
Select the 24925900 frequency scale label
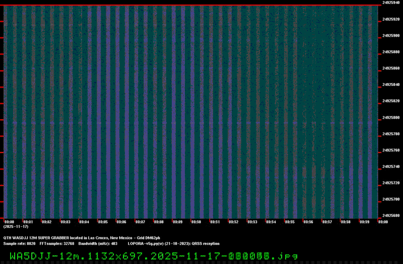click(x=391, y=36)
